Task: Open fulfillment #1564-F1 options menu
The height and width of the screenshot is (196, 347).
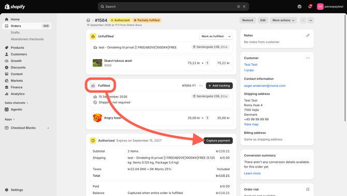Action: coord(201,86)
